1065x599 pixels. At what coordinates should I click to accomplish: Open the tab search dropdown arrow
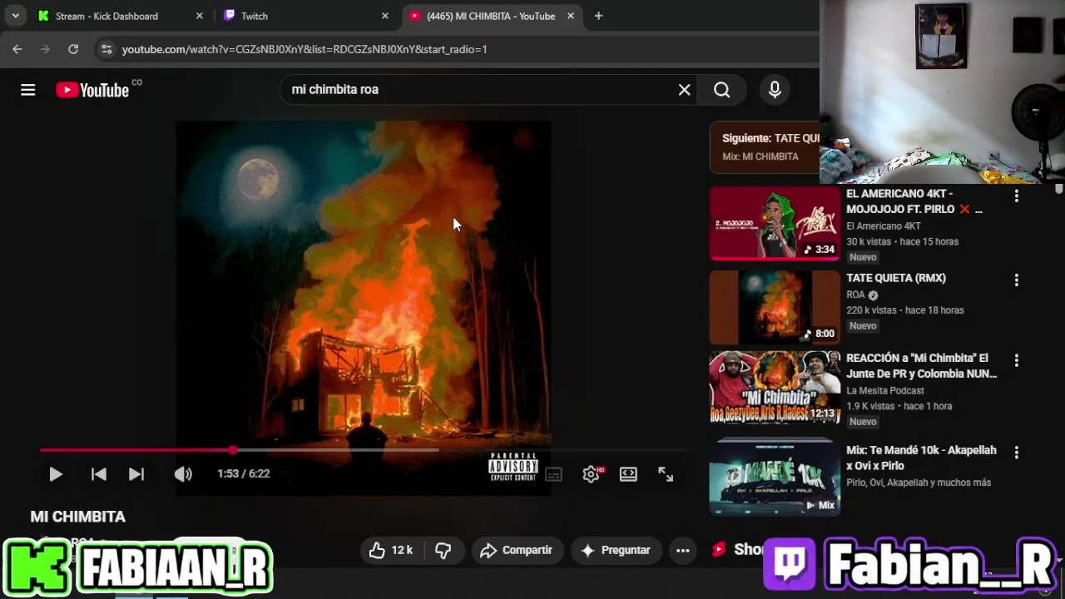tap(15, 16)
